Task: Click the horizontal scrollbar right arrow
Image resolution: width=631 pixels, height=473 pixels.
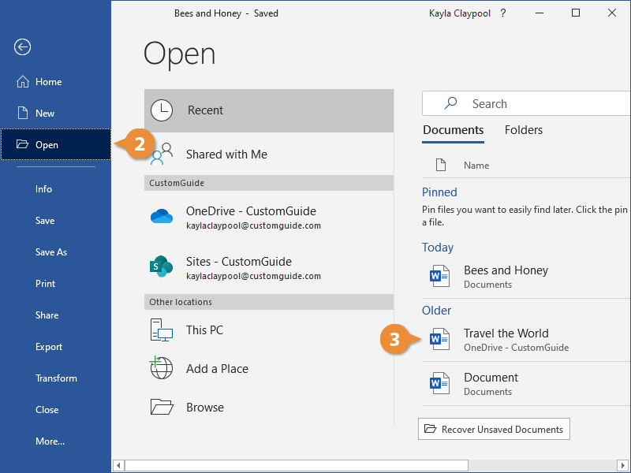Action: [624, 465]
